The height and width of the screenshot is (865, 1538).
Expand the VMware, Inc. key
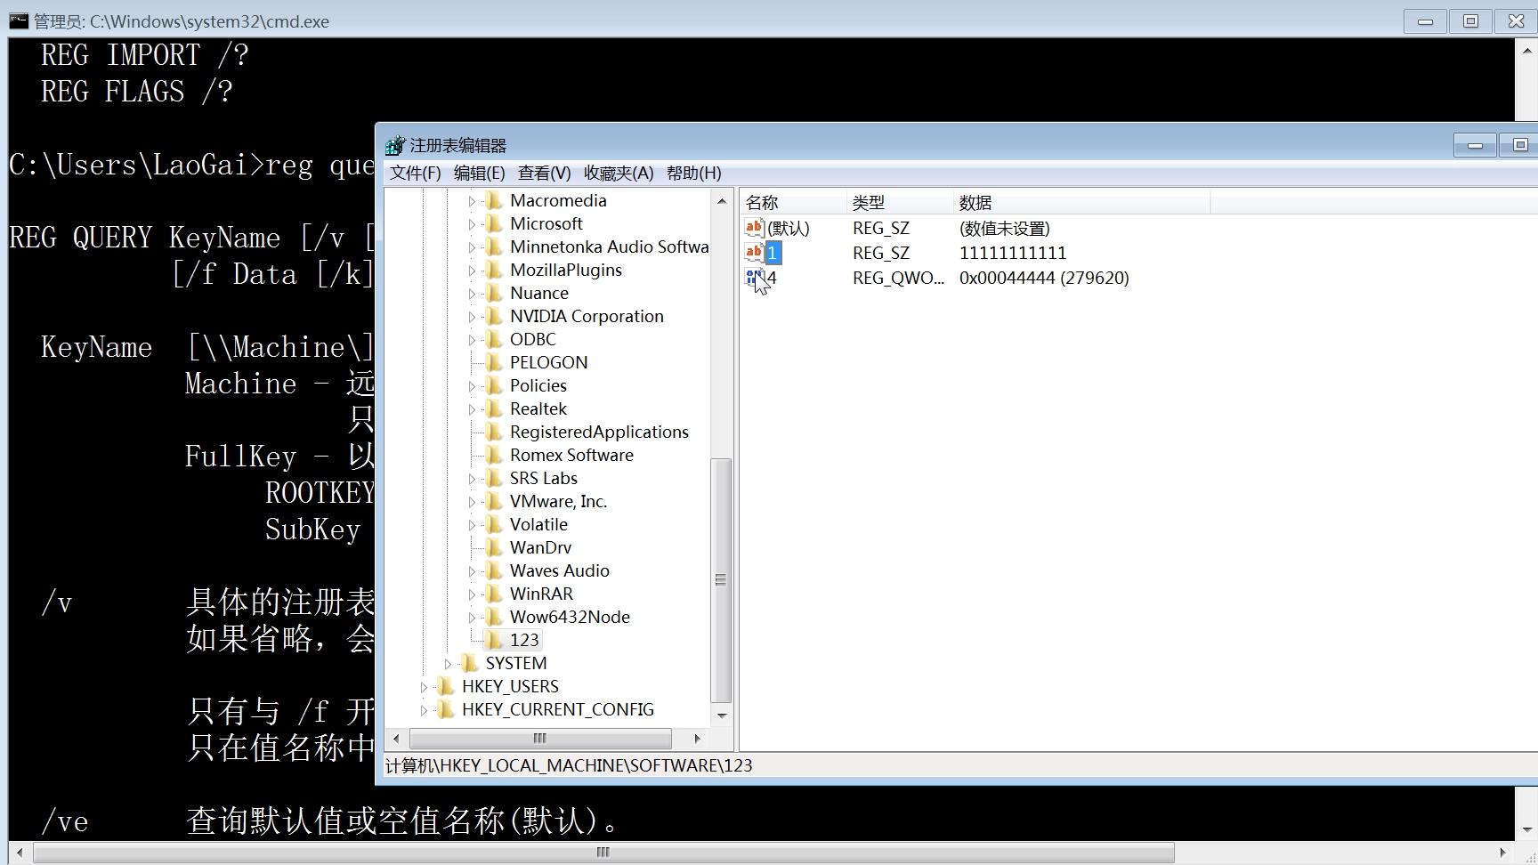473,501
